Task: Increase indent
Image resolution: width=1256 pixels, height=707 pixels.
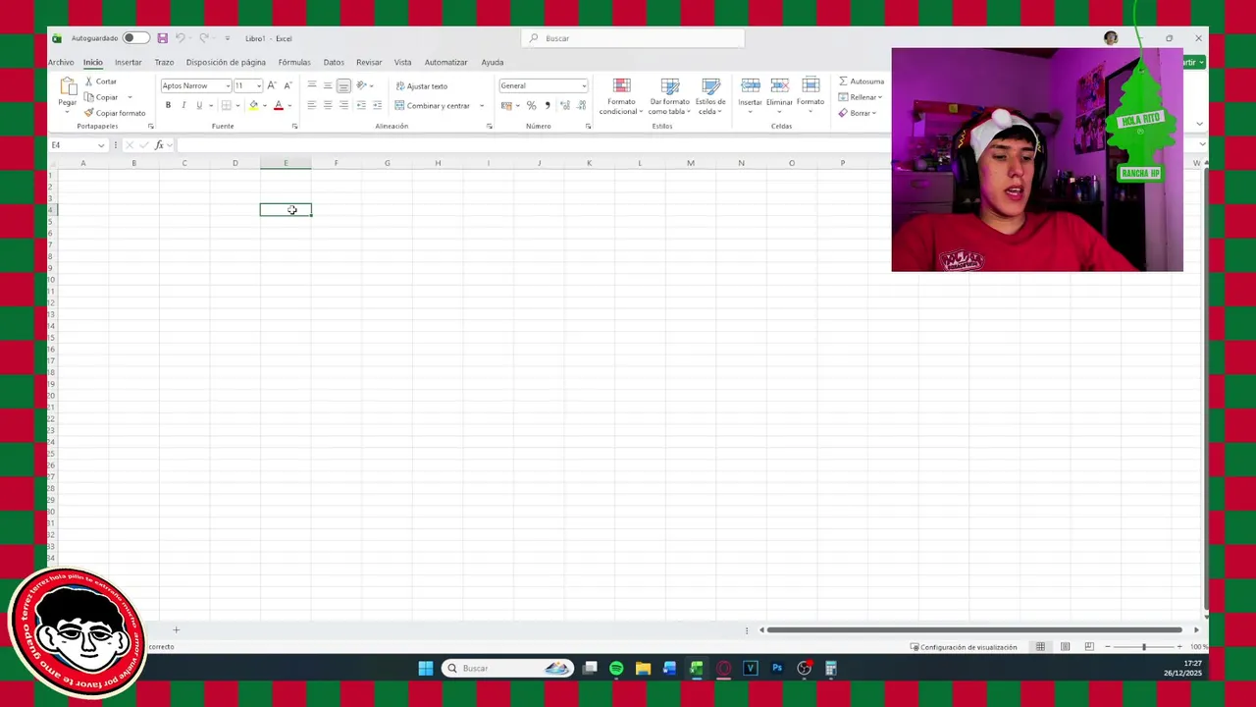Action: (377, 105)
